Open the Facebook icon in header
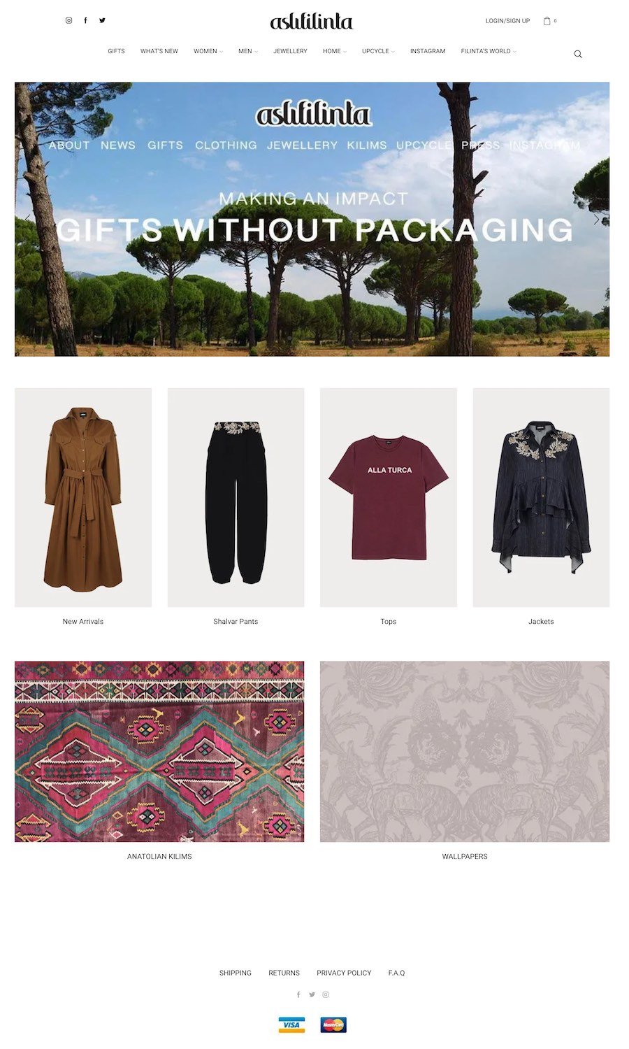Screen dimensions: 629x1049 tap(85, 20)
